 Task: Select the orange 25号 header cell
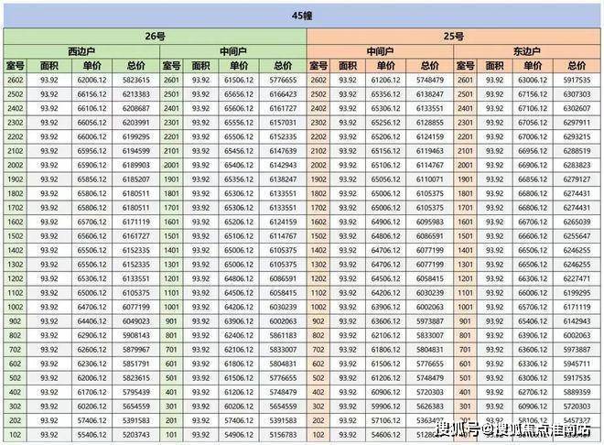click(454, 37)
